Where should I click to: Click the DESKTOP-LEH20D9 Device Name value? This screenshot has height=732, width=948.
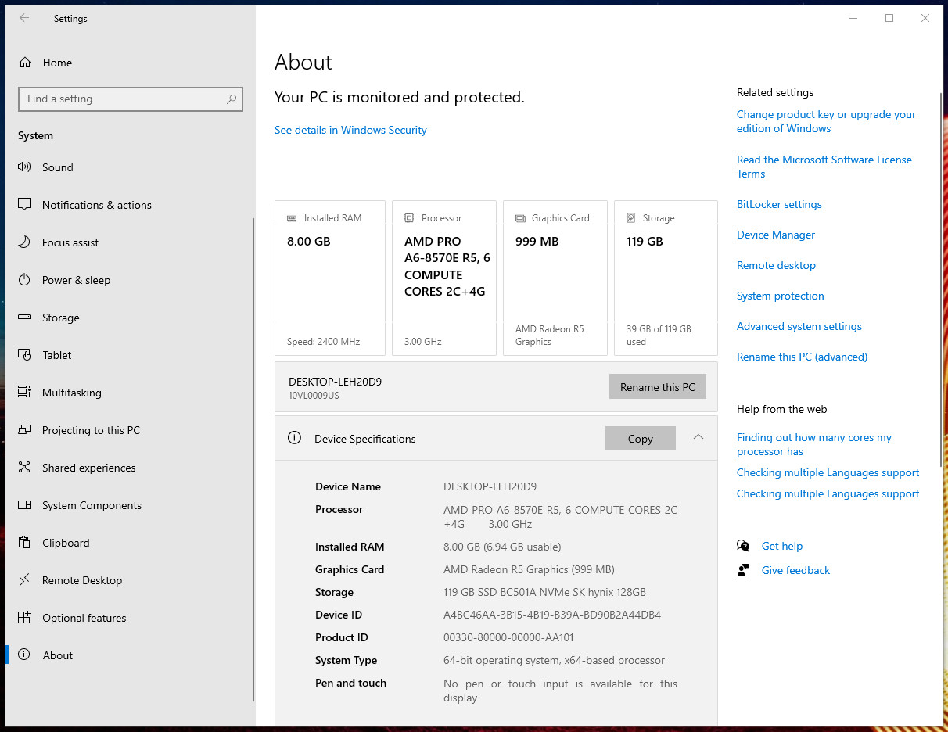[490, 486]
